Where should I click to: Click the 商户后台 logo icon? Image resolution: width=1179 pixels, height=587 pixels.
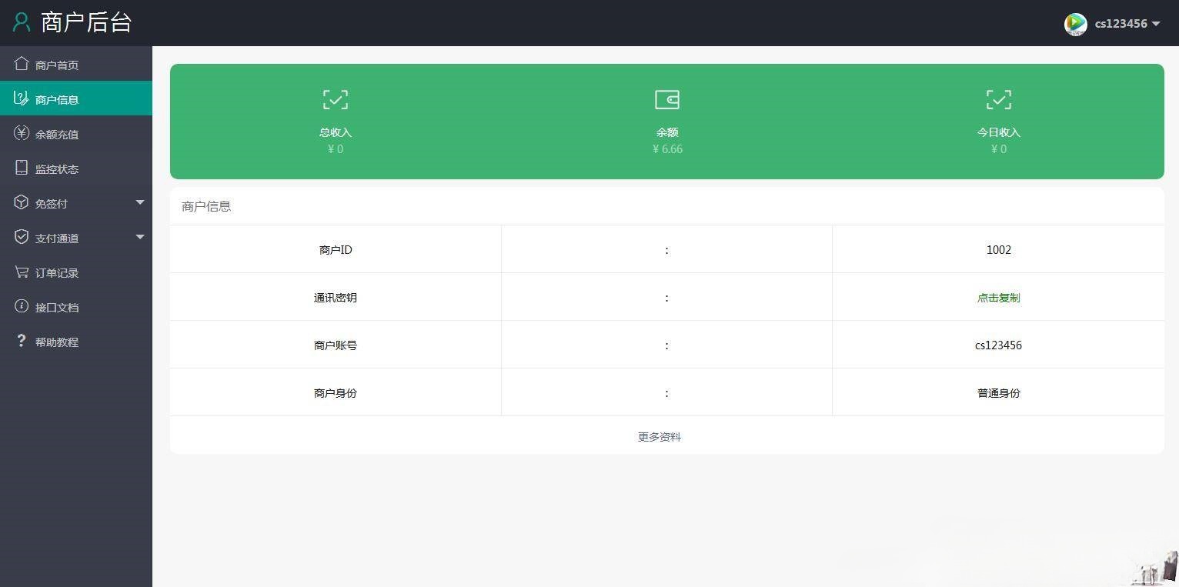tap(21, 22)
